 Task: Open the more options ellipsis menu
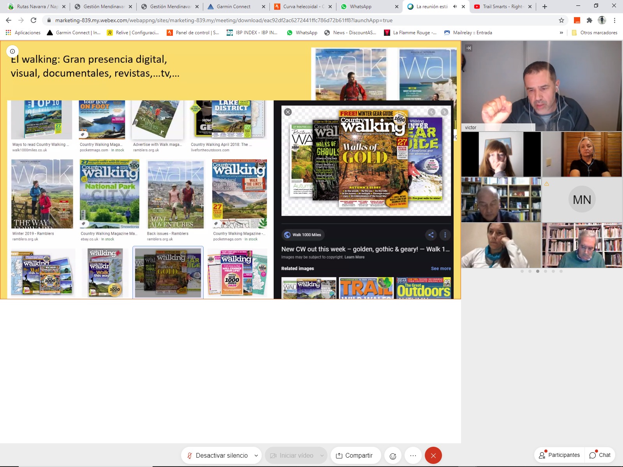click(413, 456)
